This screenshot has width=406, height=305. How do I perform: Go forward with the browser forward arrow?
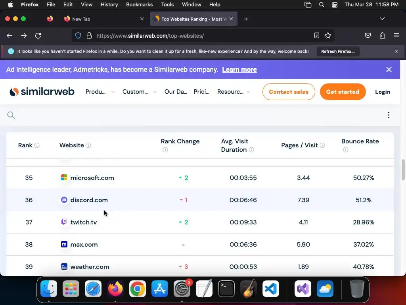[24, 35]
